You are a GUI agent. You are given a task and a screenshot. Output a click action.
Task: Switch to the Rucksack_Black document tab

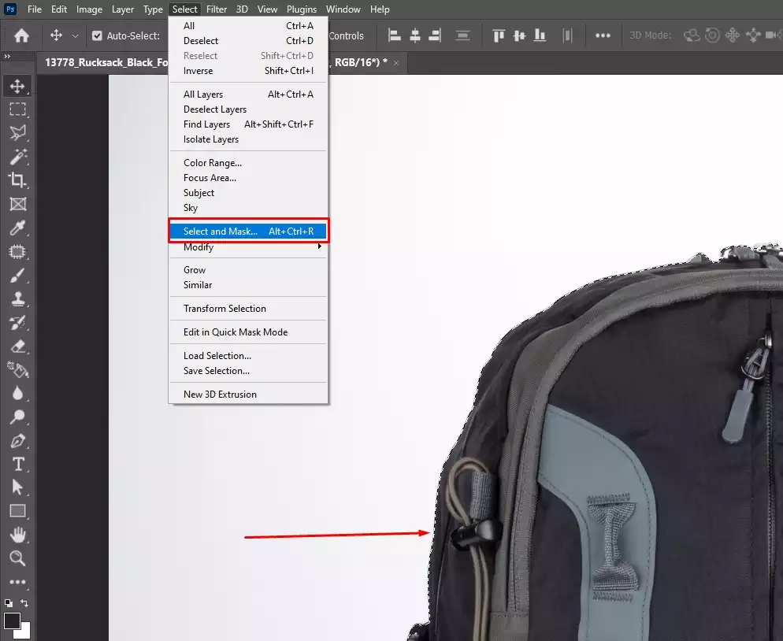[x=102, y=63]
